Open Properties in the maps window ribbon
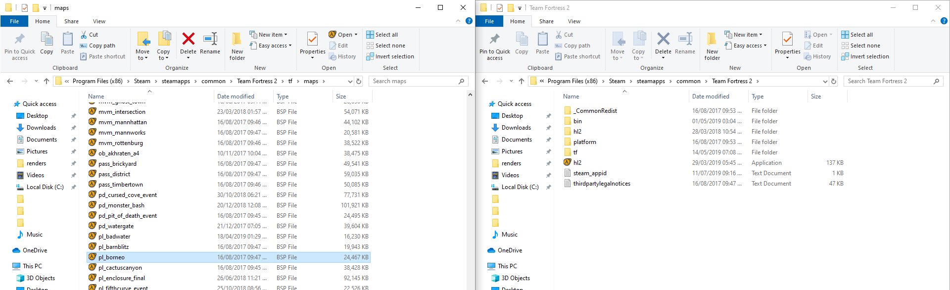The height and width of the screenshot is (290, 950). [x=312, y=46]
